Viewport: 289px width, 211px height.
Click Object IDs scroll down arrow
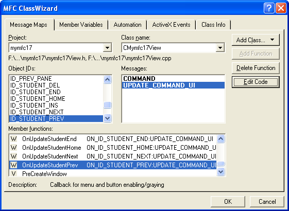click(107, 118)
